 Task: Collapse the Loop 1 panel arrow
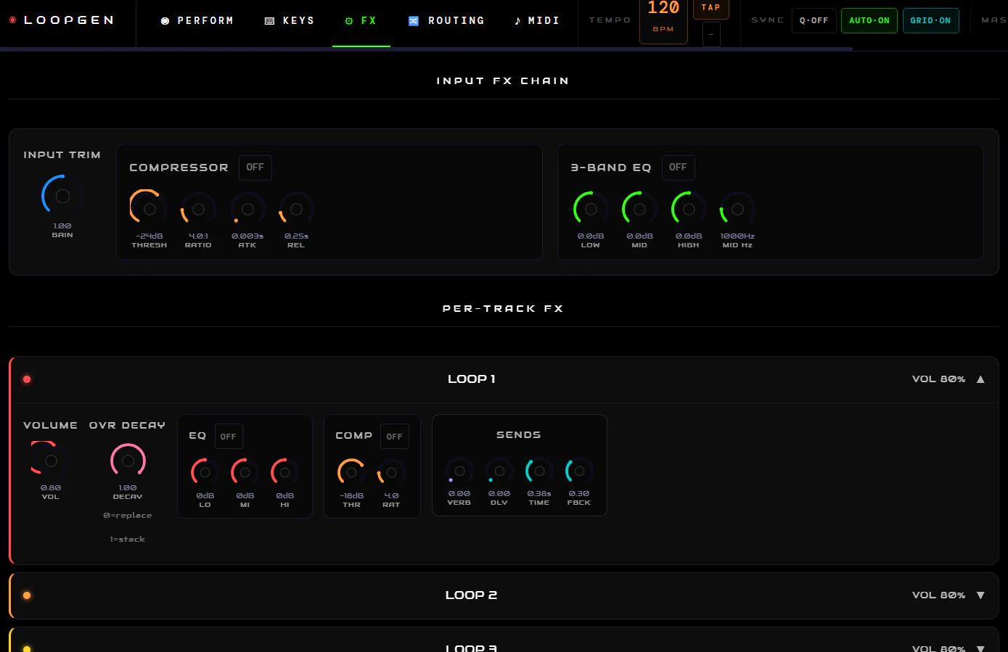[x=980, y=379]
